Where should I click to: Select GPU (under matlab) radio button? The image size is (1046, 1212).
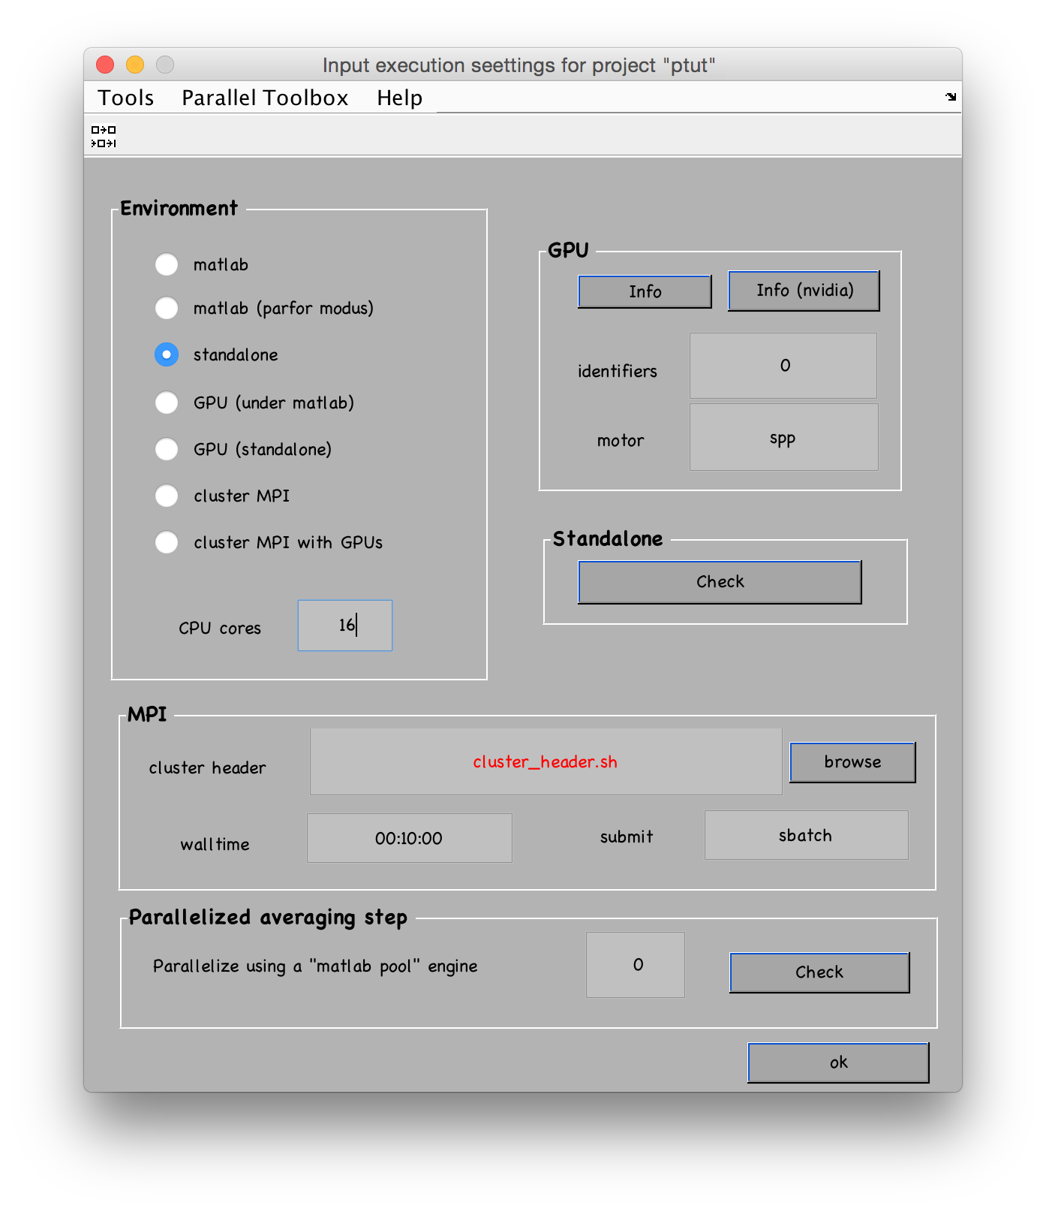click(167, 402)
